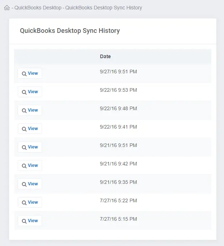The image size is (224, 246).
Task: Click magnifier icon for 9/21/16 9:42 PM sync
Action: 24,166
